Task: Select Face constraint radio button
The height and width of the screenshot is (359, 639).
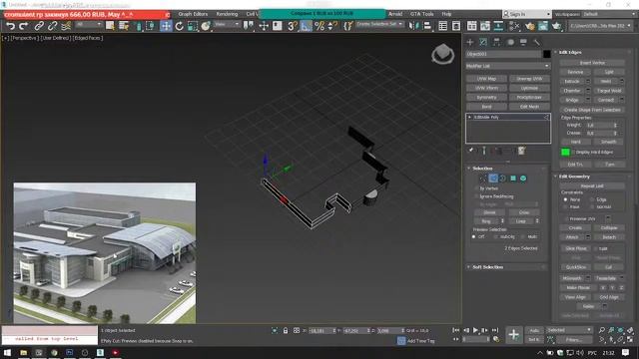Action: (x=565, y=206)
